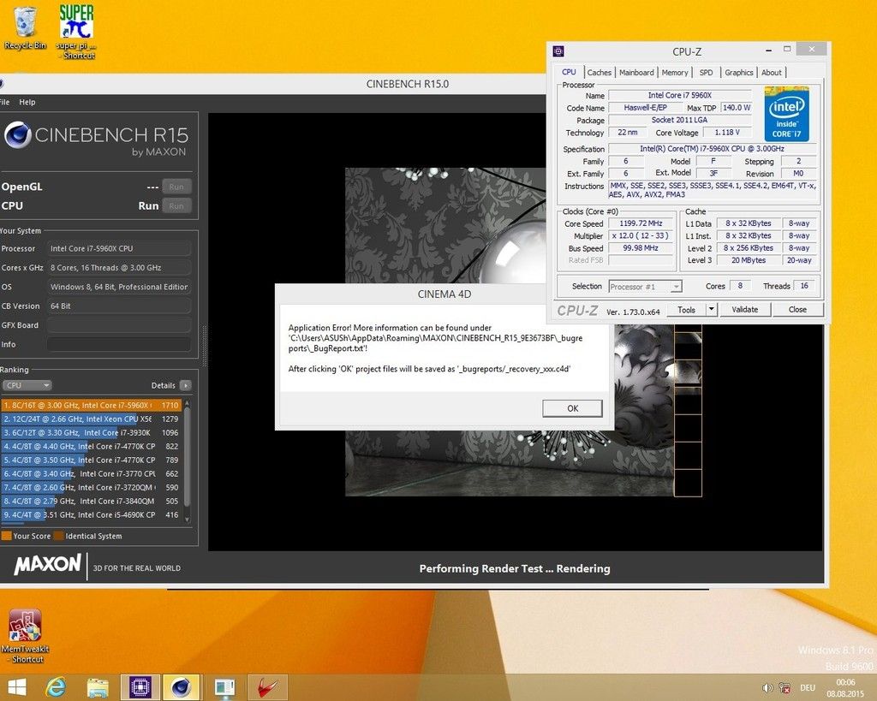Open the Windows Start button
Viewport: 877px width, 701px height.
click(17, 687)
